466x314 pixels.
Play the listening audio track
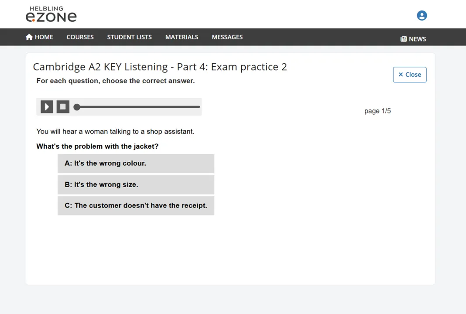point(47,107)
